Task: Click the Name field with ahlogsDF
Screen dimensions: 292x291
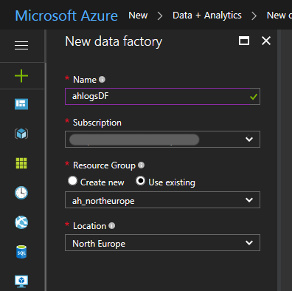Action: point(162,96)
